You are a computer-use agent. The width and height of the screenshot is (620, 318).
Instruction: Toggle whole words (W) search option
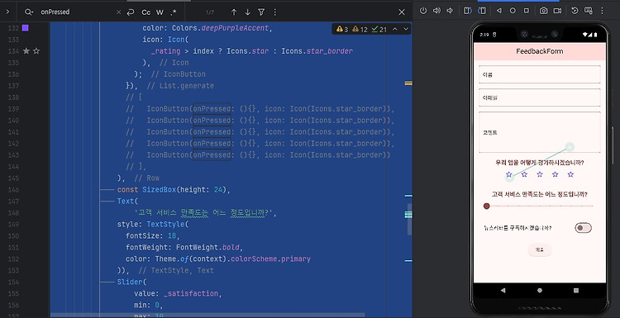pos(160,12)
